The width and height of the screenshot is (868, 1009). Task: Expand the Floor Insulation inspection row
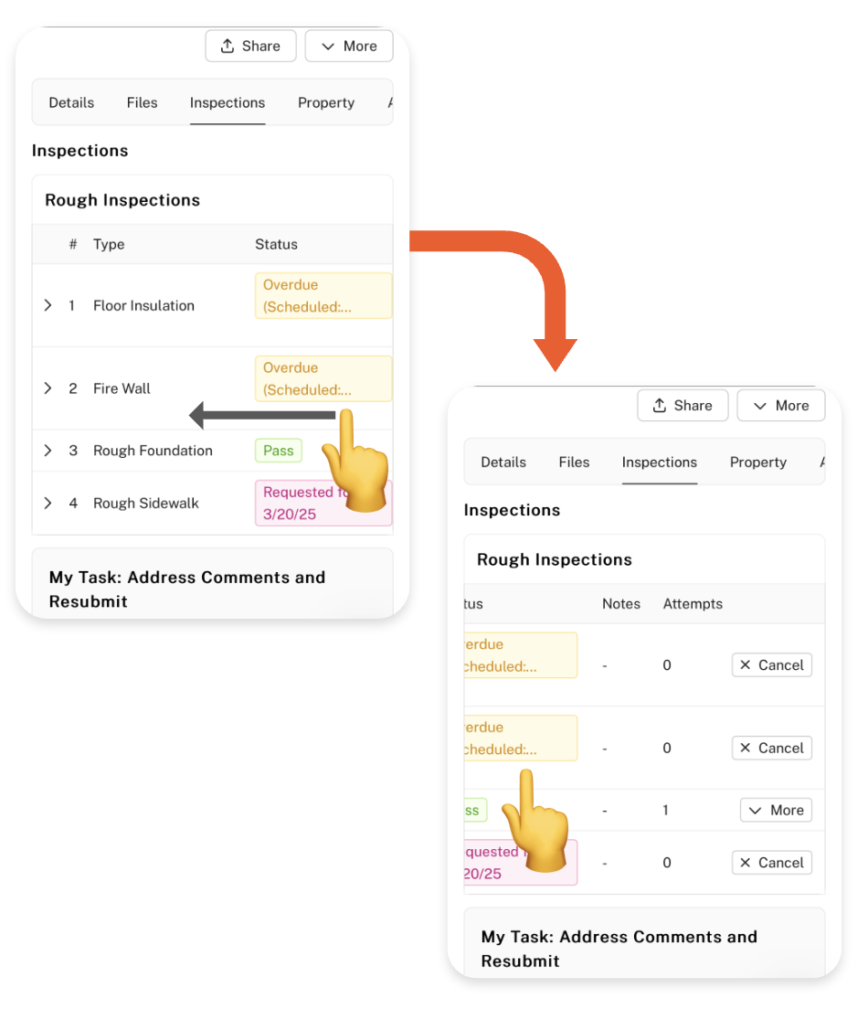pyautogui.click(x=48, y=306)
